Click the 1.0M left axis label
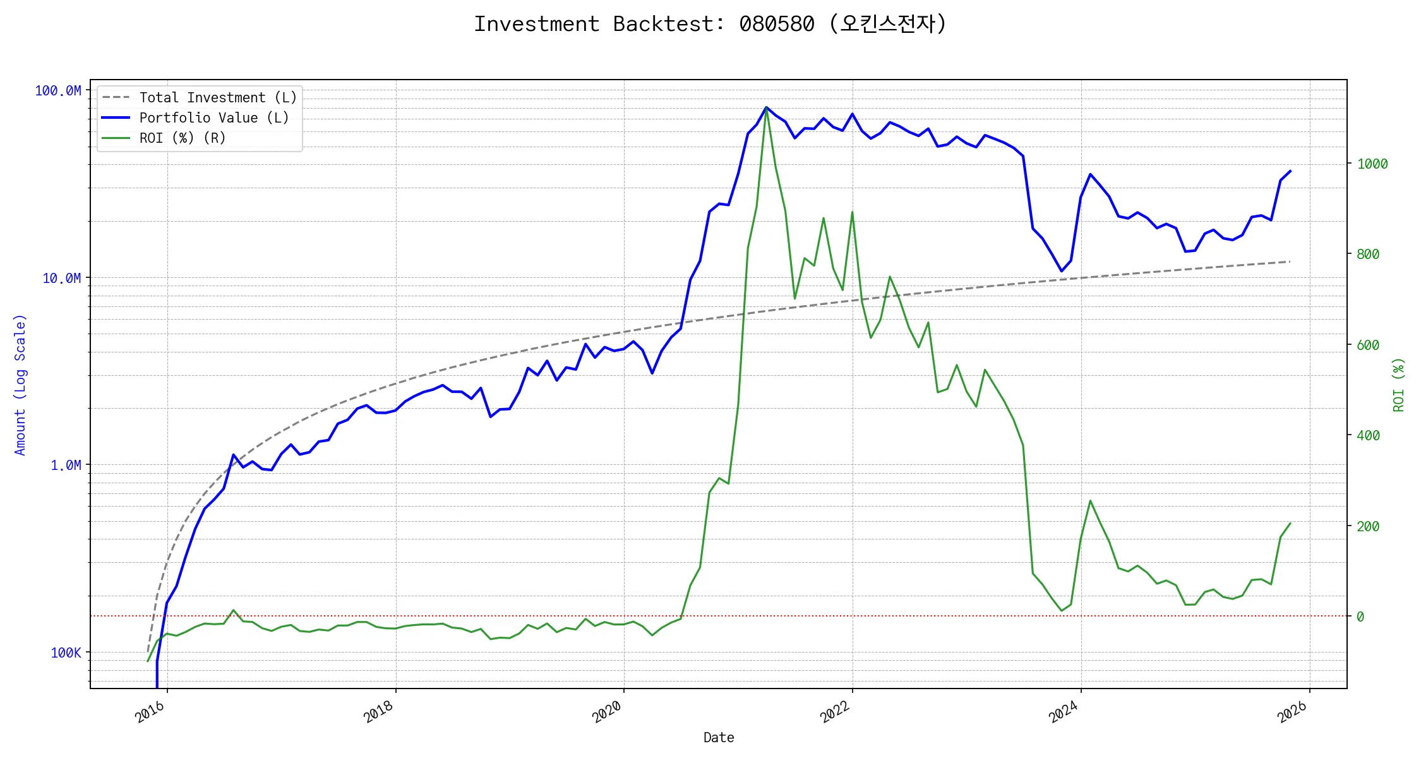This screenshot has width=1421, height=758. [x=66, y=466]
